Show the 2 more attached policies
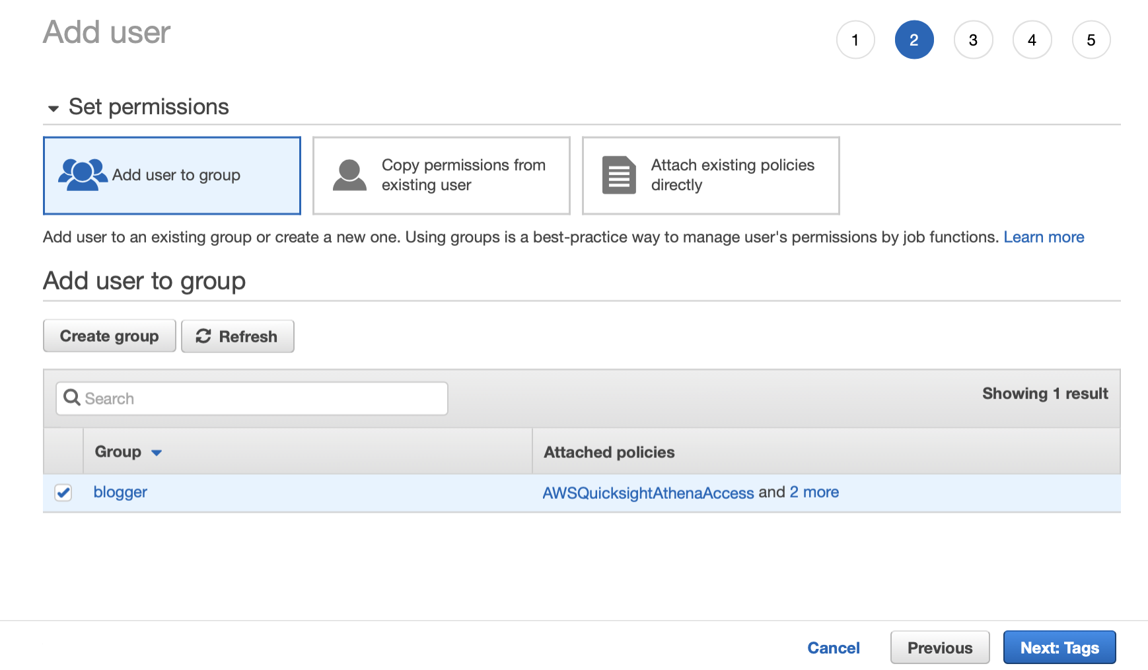The image size is (1148, 670). [x=814, y=492]
